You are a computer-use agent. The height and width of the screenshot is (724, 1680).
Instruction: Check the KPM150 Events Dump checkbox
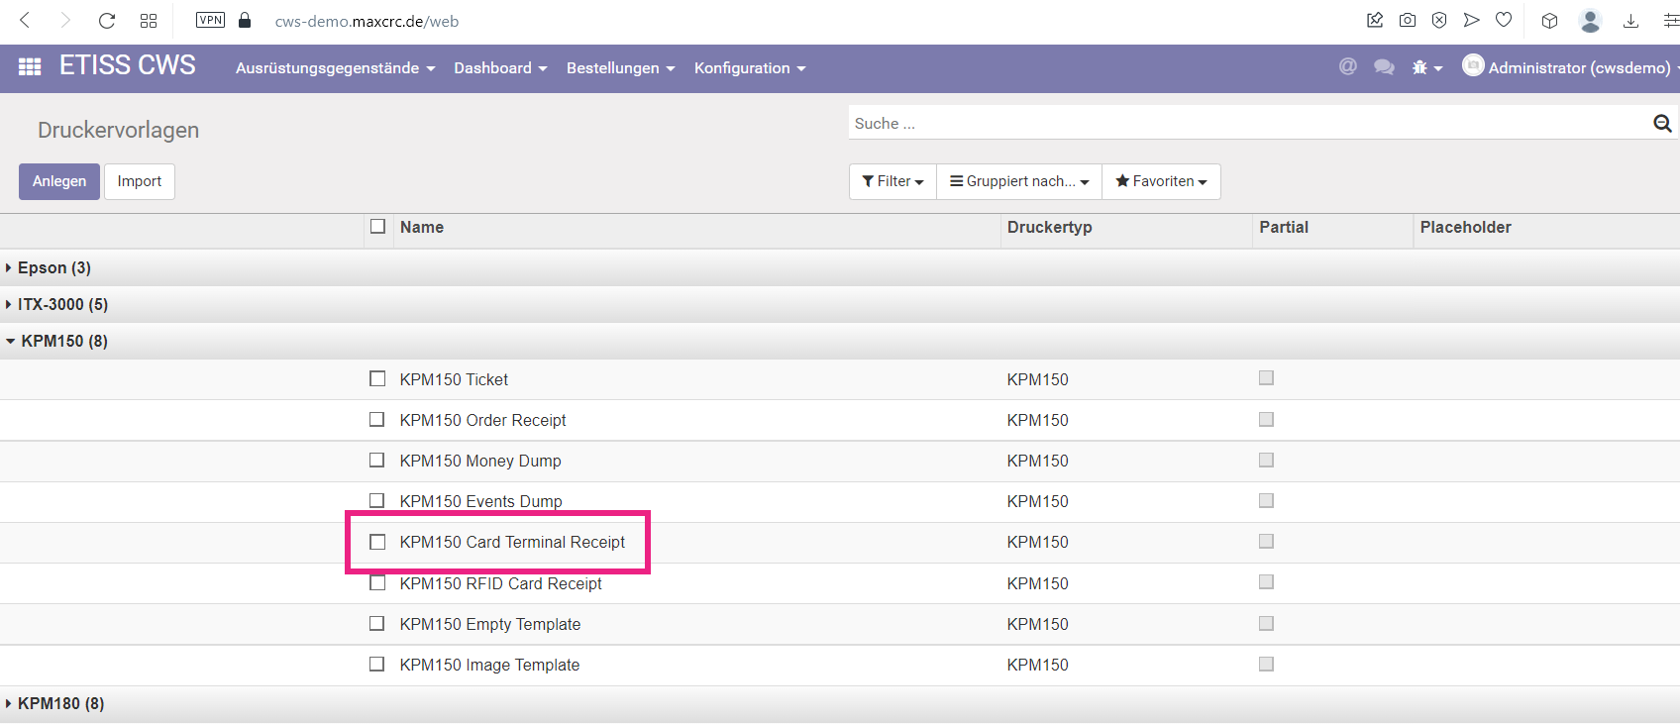pyautogui.click(x=377, y=500)
